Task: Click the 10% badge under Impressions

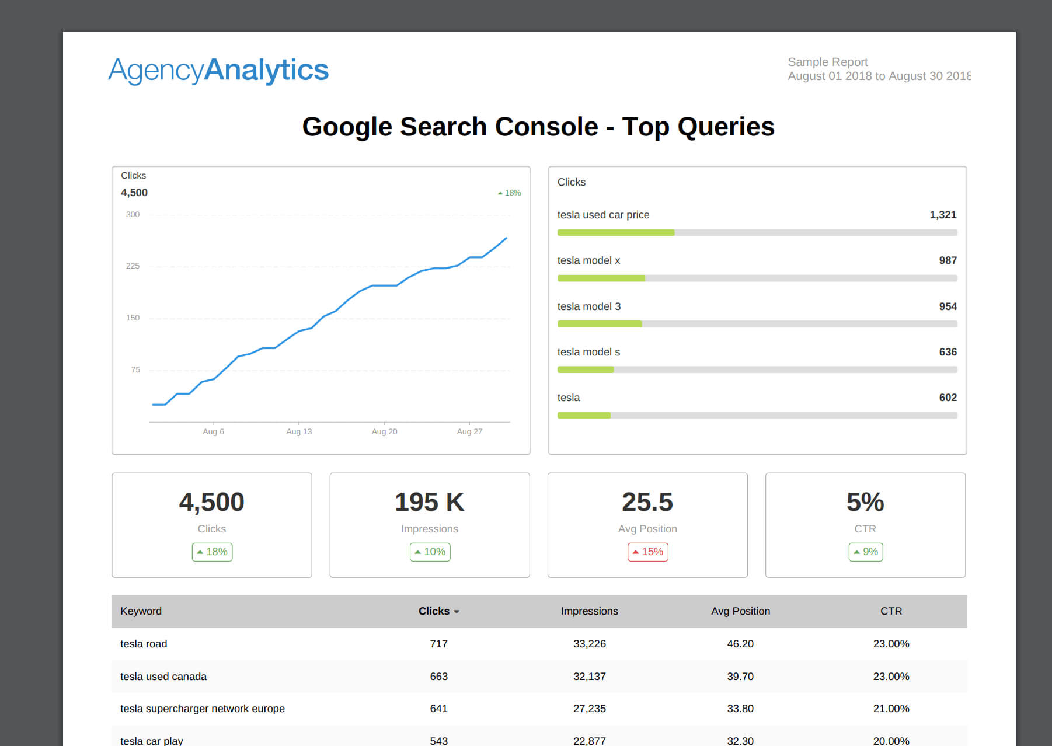Action: point(430,552)
